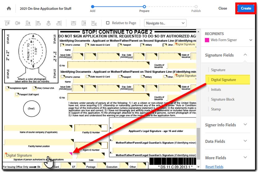Click the Match Height icon
Image resolution: width=258 pixels, height=172 pixels.
click(84, 23)
